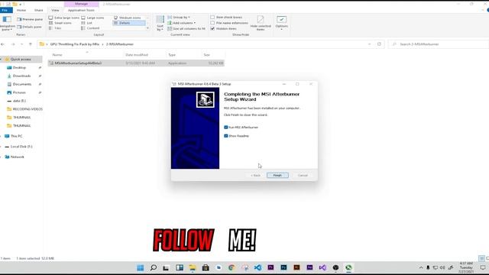This screenshot has width=489, height=275.
Task: Toggle the Details pane
Action: 29,27
